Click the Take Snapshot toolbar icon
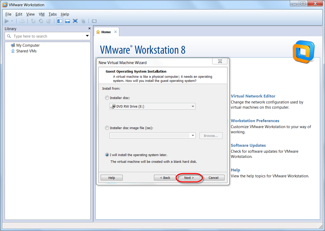 click(x=33, y=21)
